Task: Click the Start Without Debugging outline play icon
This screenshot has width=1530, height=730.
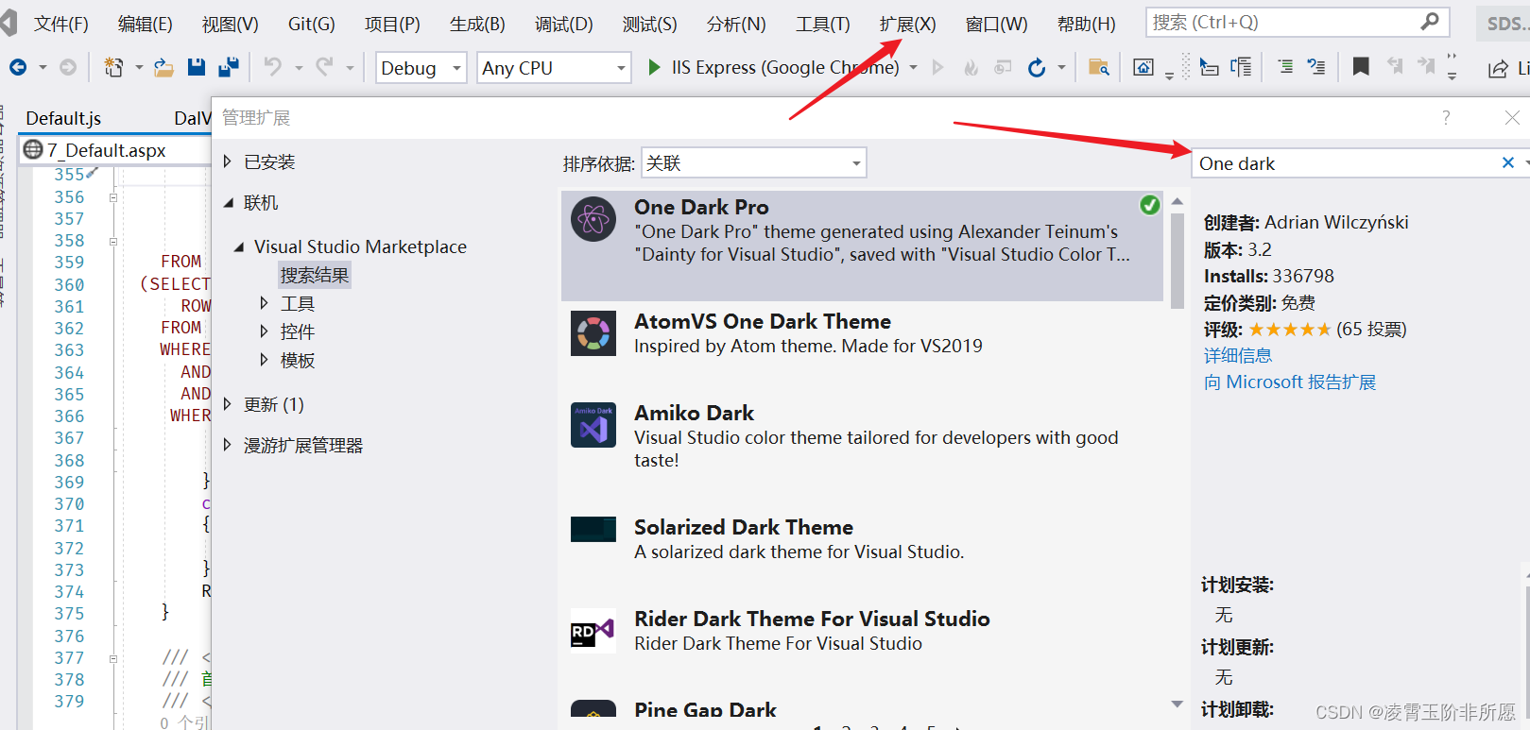Action: 937,67
